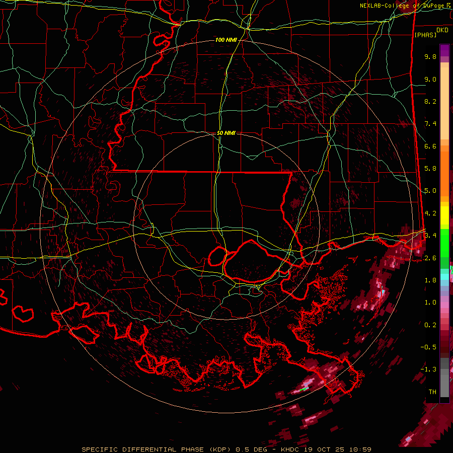Click the 19 OCT 25 date text
The height and width of the screenshot is (453, 453).
point(323,449)
